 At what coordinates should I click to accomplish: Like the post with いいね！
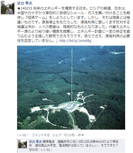(x=23, y=135)
